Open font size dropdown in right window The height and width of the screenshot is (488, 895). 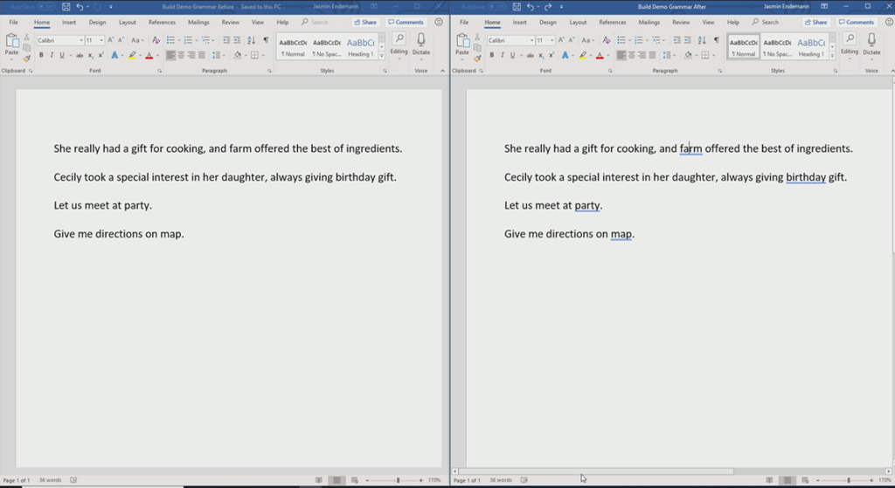(552, 40)
